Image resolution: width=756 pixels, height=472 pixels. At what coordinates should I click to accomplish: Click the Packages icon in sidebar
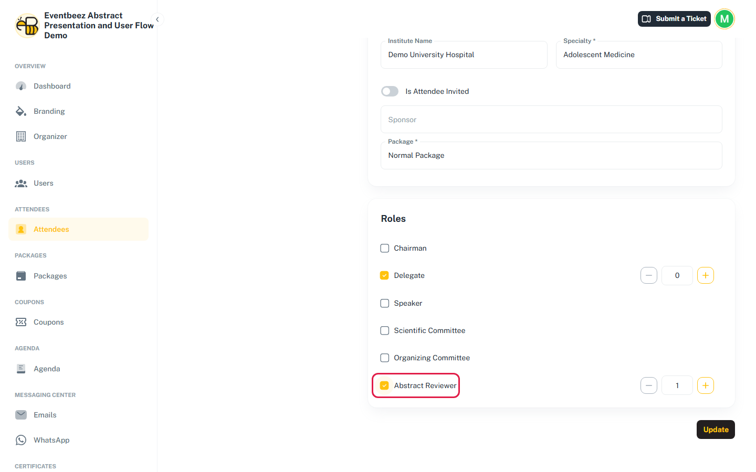pyautogui.click(x=21, y=276)
